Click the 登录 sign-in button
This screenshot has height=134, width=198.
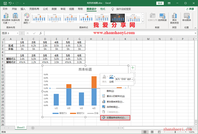[160, 3]
